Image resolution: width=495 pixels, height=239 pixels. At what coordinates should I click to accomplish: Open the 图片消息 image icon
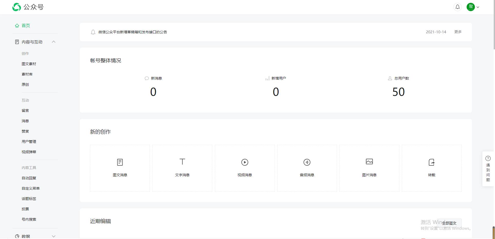369,162
